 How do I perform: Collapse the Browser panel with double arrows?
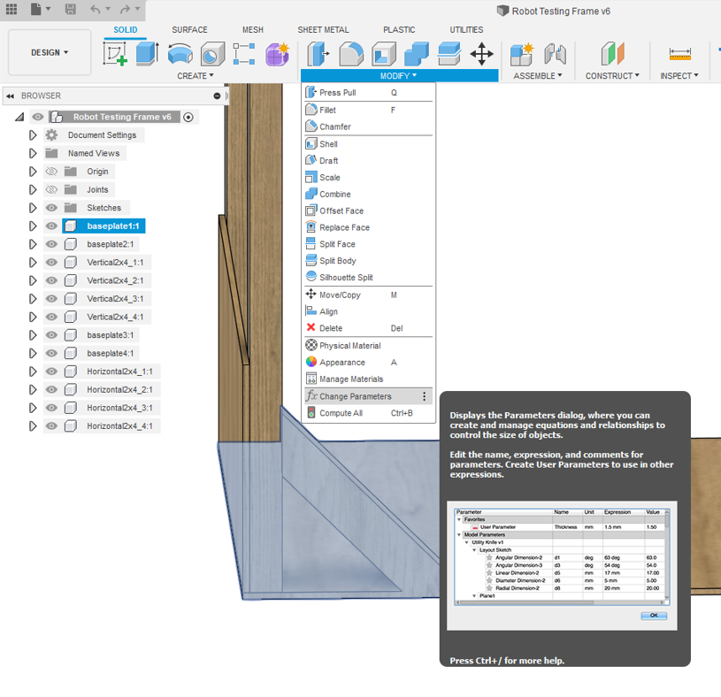pyautogui.click(x=10, y=96)
